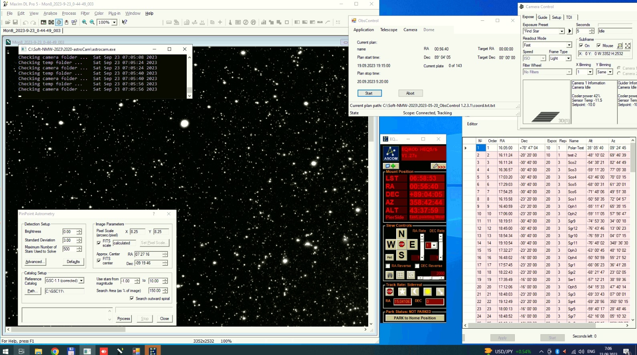Click the W slew button in EQMOD
Viewport: 637px width, 355px height.
click(390, 245)
